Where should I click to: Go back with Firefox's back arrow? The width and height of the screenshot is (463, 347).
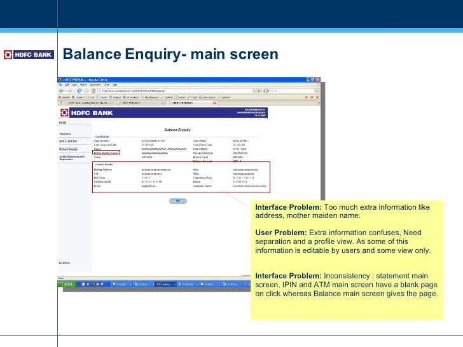point(61,91)
